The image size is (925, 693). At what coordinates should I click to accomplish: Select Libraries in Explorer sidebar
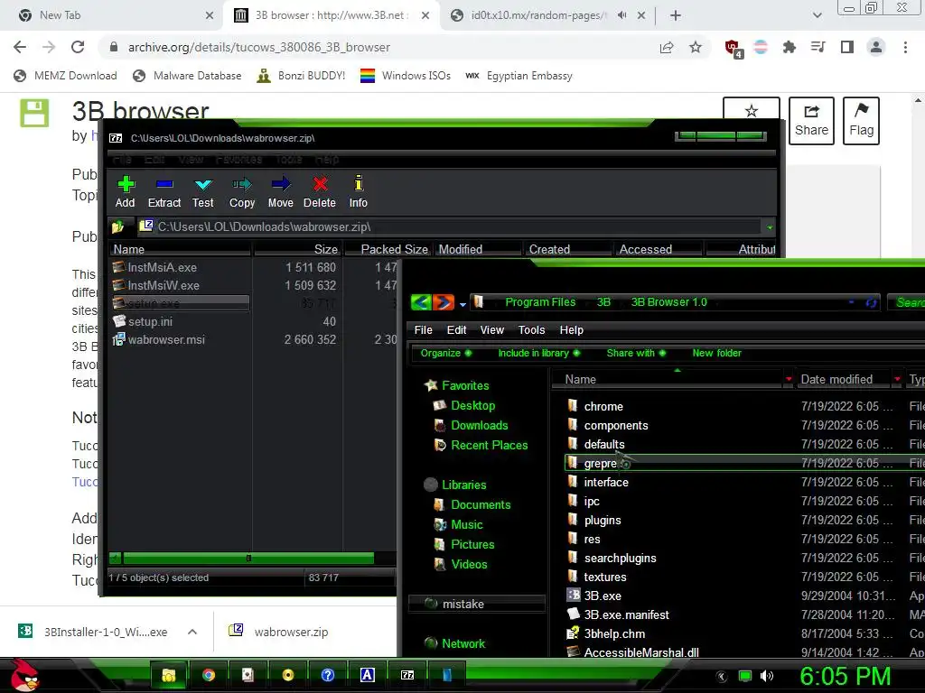tap(455, 485)
